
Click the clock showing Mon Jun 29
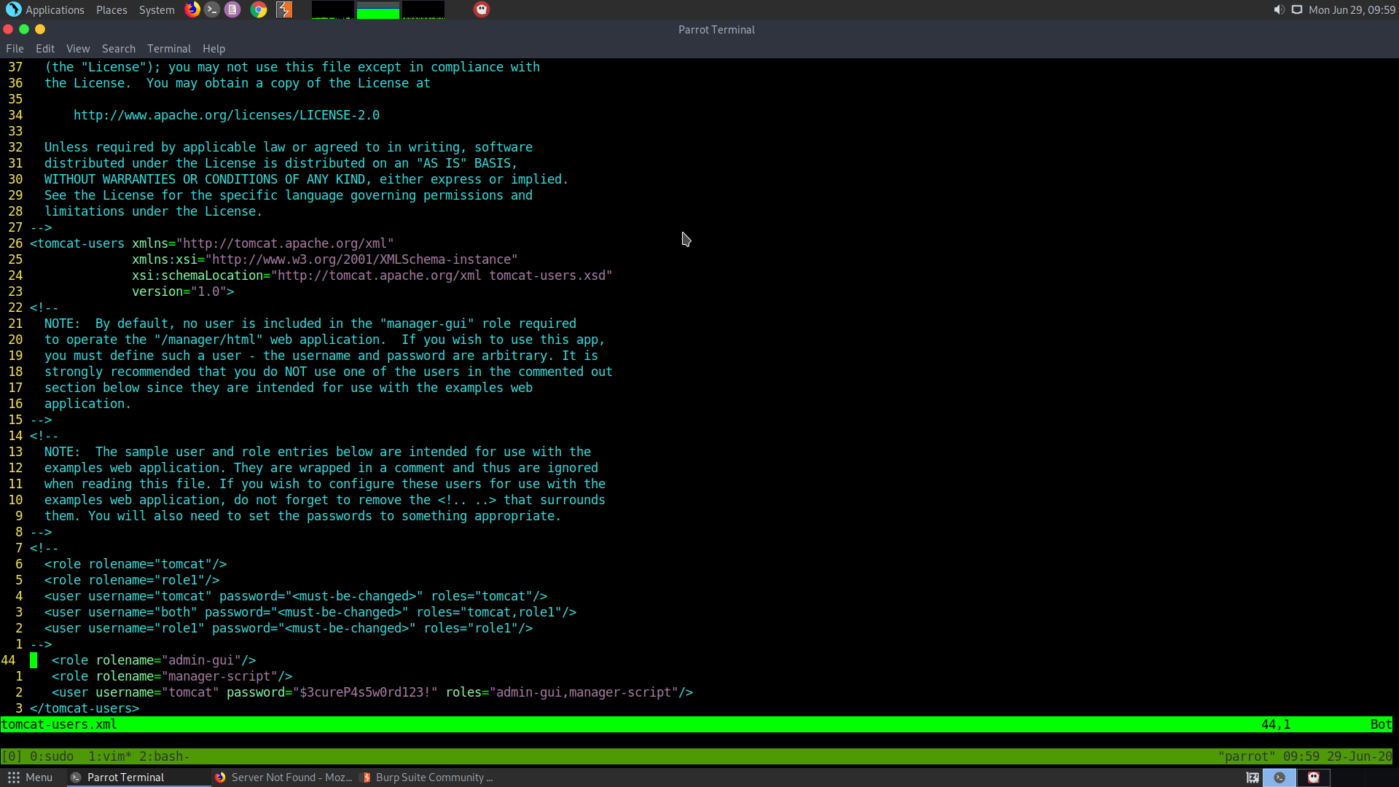1352,9
